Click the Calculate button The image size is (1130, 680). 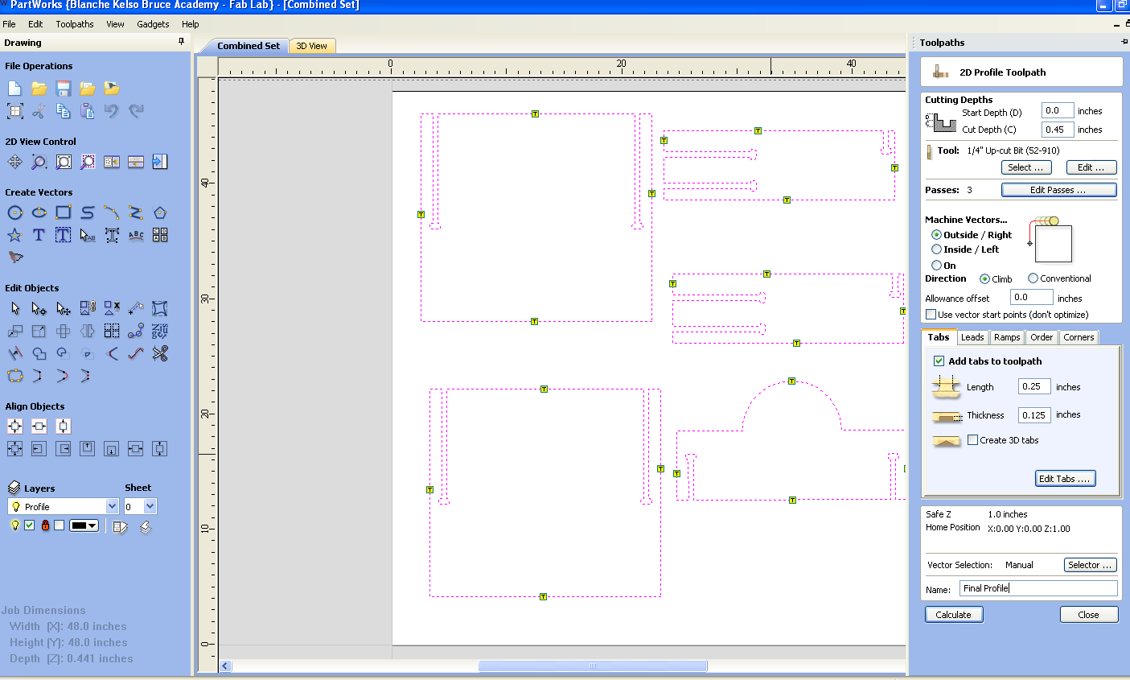(954, 615)
